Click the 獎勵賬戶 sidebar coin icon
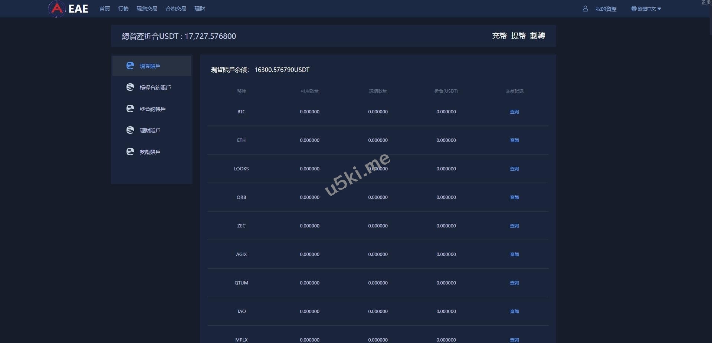712x343 pixels. pos(130,151)
